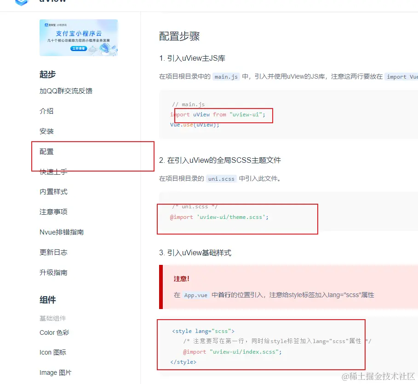Click code line <style lang="scss">
This screenshot has height=384, width=418.
[203, 331]
